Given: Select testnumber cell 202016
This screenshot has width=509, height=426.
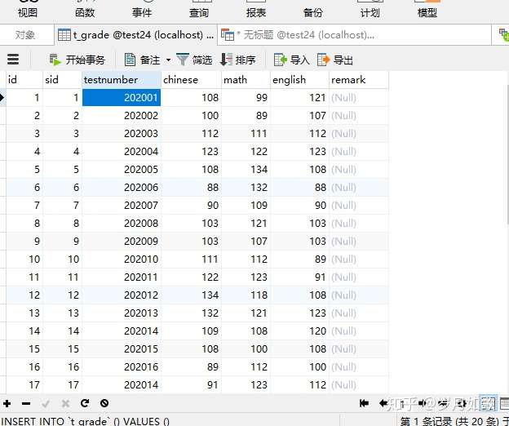Looking at the screenshot, I should [x=122, y=367].
